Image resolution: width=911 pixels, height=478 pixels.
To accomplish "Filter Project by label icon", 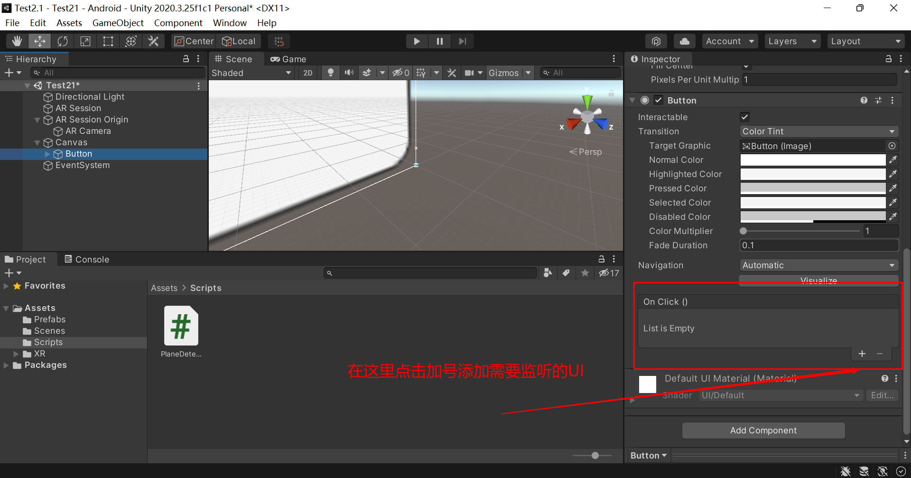I will tap(566, 273).
